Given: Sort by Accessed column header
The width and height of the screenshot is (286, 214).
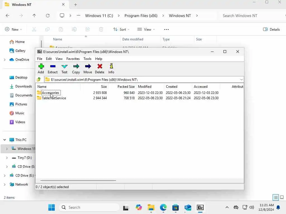Looking at the screenshot, I should tap(206, 87).
